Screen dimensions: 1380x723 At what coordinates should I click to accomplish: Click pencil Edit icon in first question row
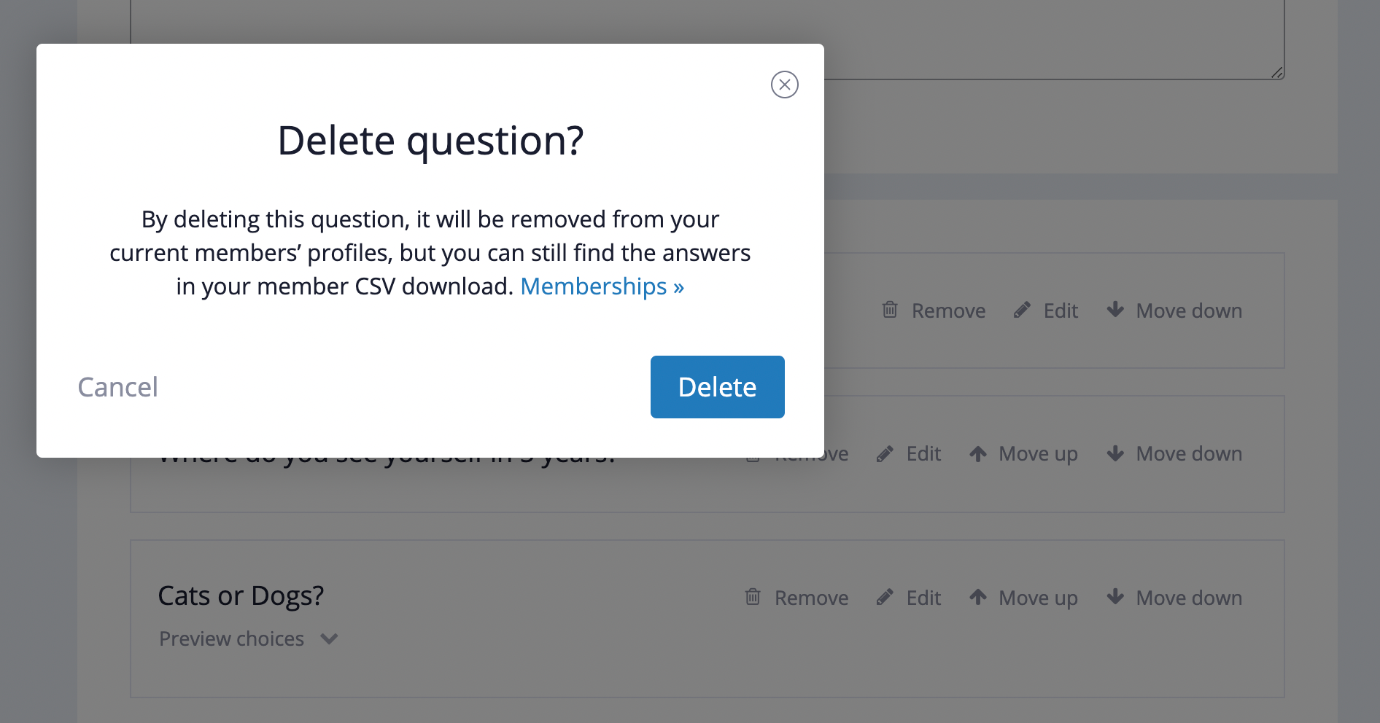(x=1022, y=310)
